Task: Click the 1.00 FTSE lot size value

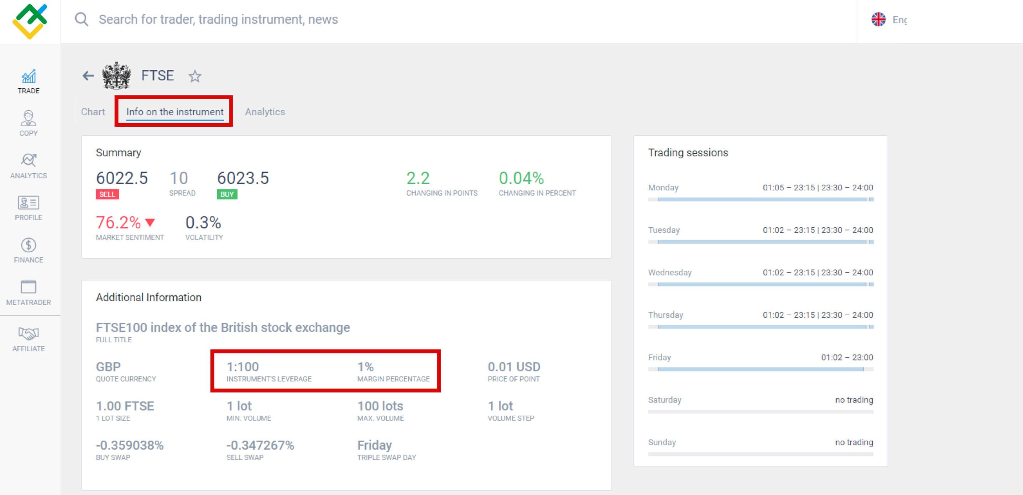Action: coord(125,406)
